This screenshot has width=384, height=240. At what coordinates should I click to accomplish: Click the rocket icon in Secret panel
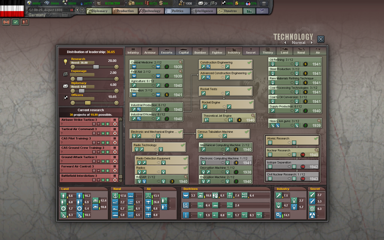tap(312, 195)
